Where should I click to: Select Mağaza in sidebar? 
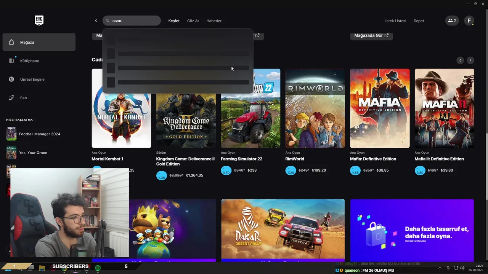39,42
